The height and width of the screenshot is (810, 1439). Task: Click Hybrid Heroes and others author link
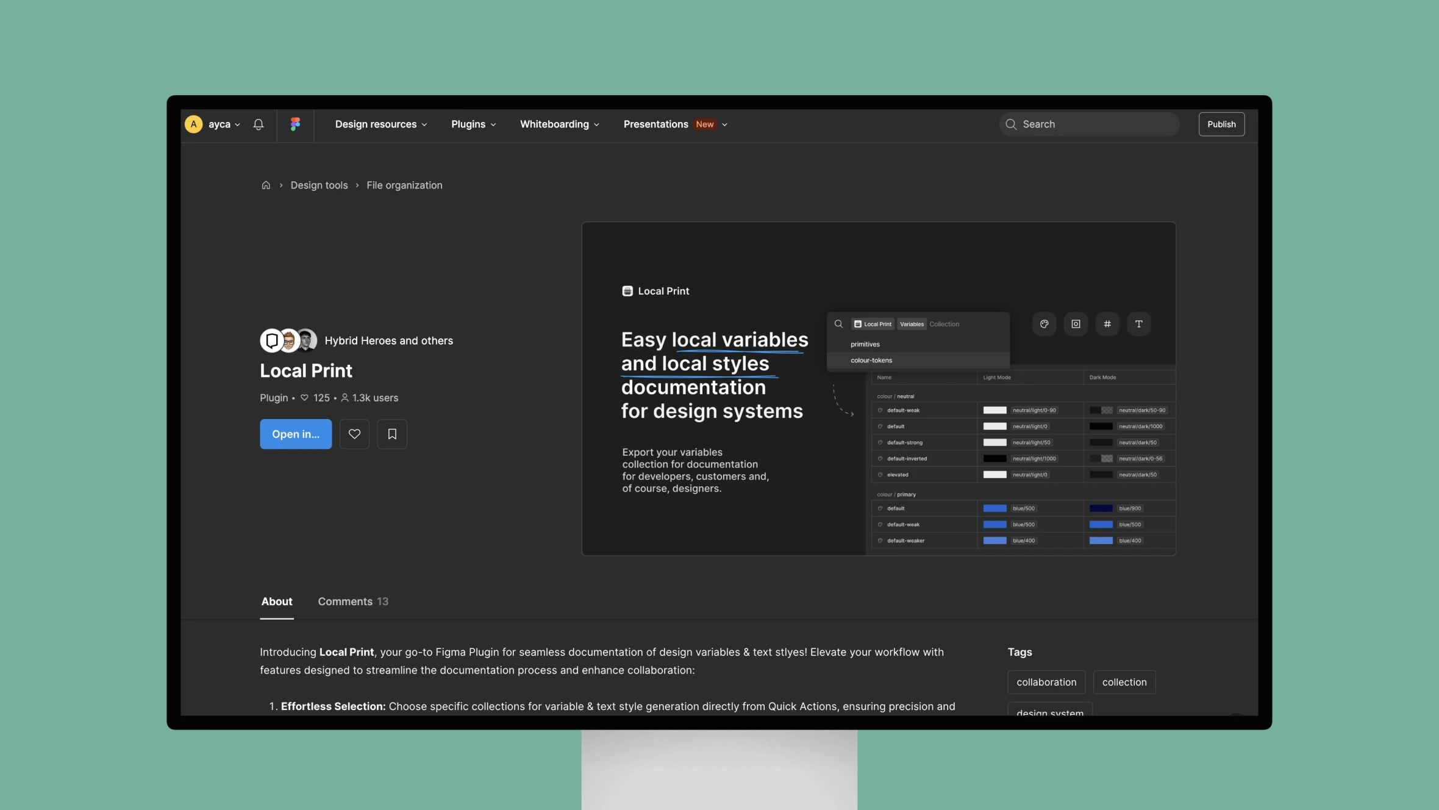click(388, 341)
